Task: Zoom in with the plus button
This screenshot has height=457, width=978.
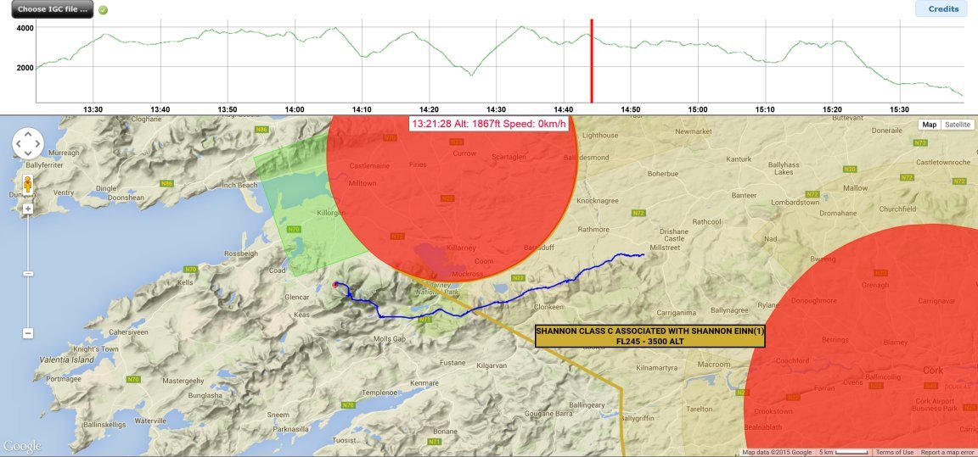Action: click(x=27, y=209)
